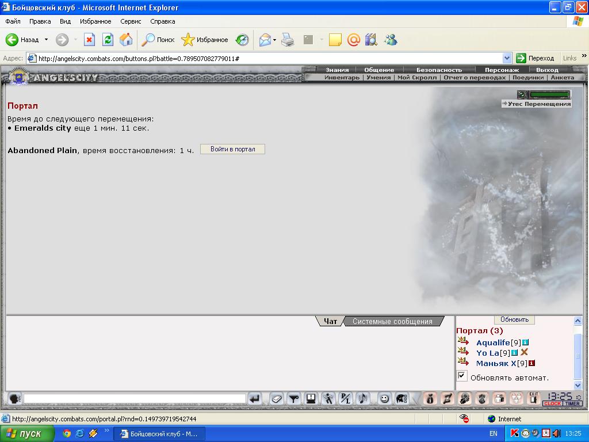Move player list up with scrollbar arrow
The width and height of the screenshot is (589, 442).
click(x=577, y=321)
